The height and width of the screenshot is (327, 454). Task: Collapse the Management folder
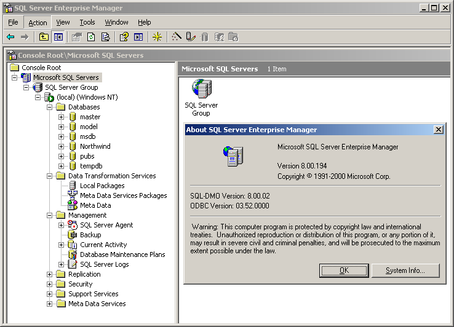(x=49, y=215)
